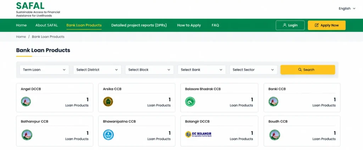Click the EIC Bolangir bank logo
363x150 pixels.
[x=199, y=134]
